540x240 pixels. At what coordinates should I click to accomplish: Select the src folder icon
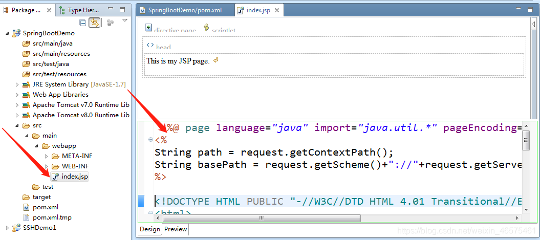[26, 125]
